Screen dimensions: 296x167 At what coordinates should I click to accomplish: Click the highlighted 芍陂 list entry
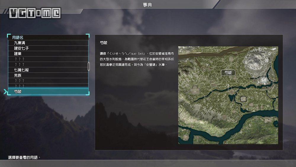[48, 92]
